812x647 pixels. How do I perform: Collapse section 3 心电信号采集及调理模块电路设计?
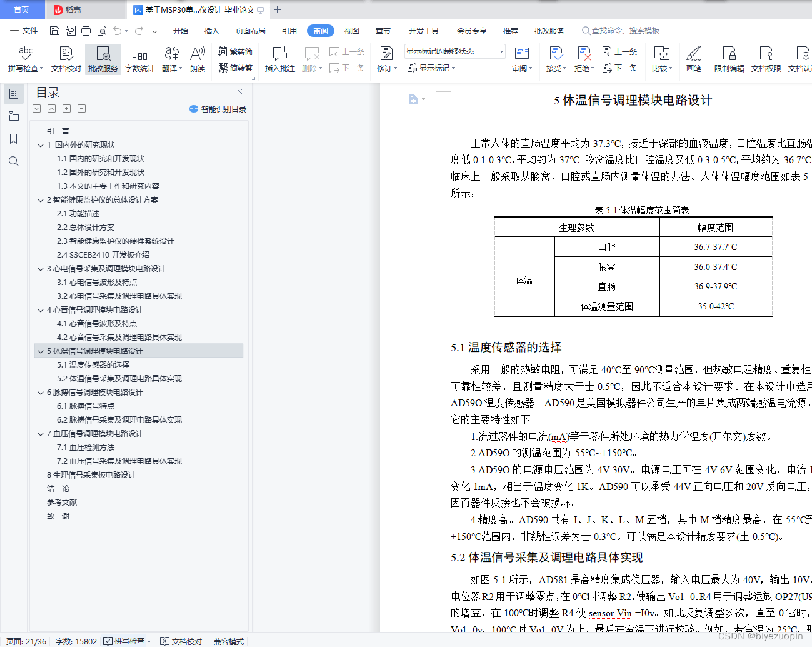point(41,269)
